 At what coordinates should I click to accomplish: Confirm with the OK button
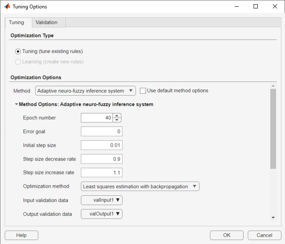click(227, 235)
